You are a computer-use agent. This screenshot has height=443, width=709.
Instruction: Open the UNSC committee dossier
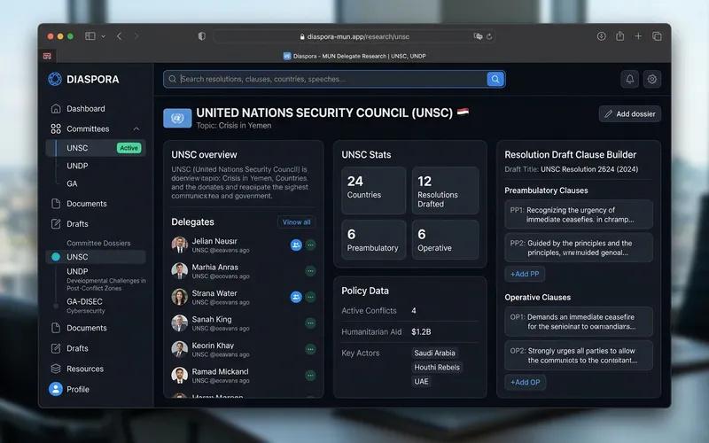96,257
